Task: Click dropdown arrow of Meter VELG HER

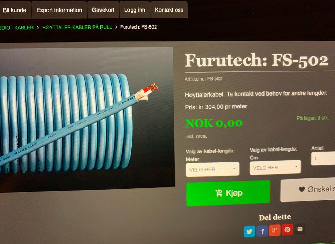Action: pos(234,169)
